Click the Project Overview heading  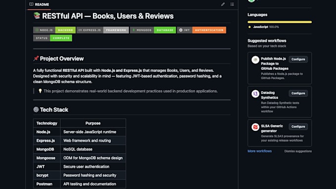click(x=62, y=59)
